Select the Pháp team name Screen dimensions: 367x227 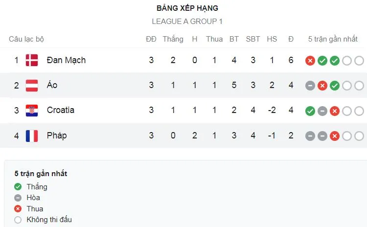click(x=57, y=135)
